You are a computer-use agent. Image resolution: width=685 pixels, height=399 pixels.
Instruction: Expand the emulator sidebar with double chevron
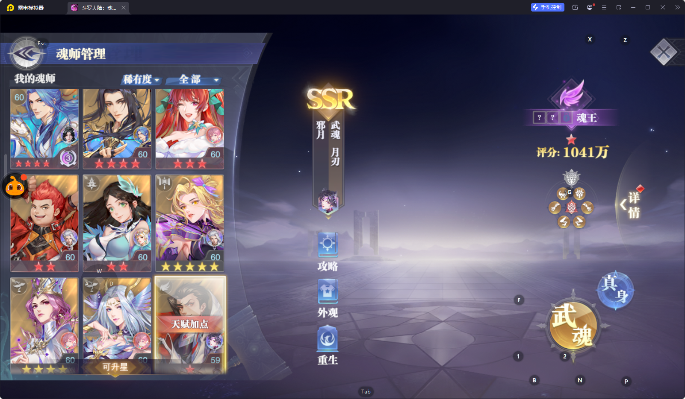(x=677, y=7)
